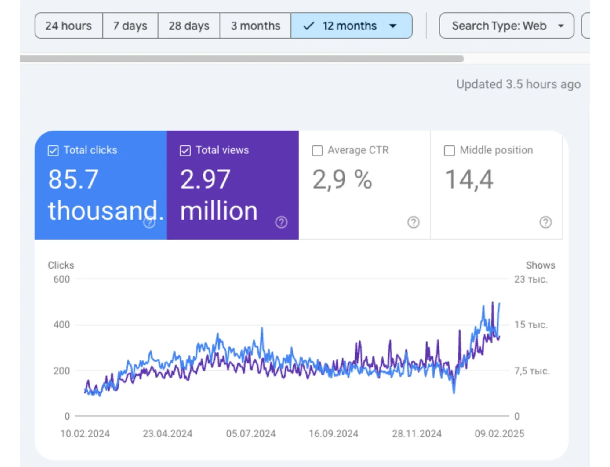Screen dimensions: 610x467
Task: Open the 12 months dropdown arrow
Action: click(x=393, y=26)
